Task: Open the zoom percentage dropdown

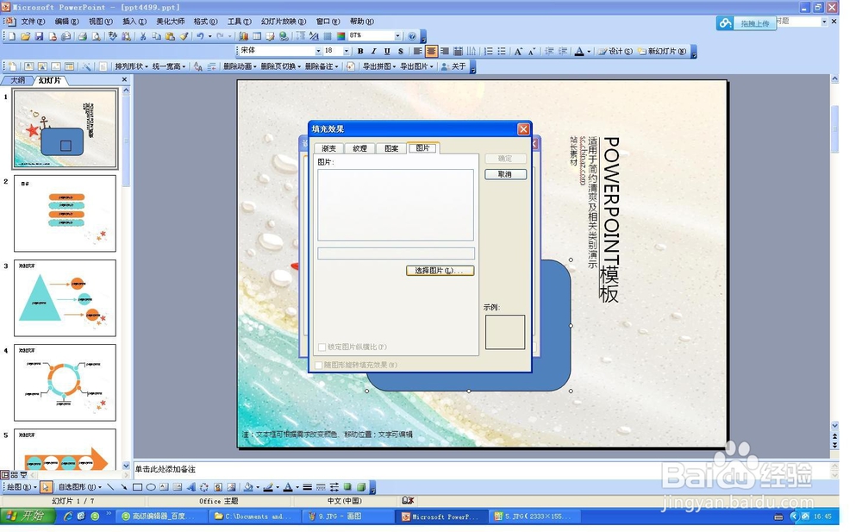Action: point(397,35)
